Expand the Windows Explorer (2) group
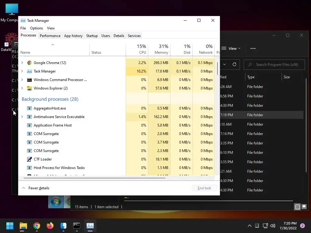The height and width of the screenshot is (233, 311). 22,88
